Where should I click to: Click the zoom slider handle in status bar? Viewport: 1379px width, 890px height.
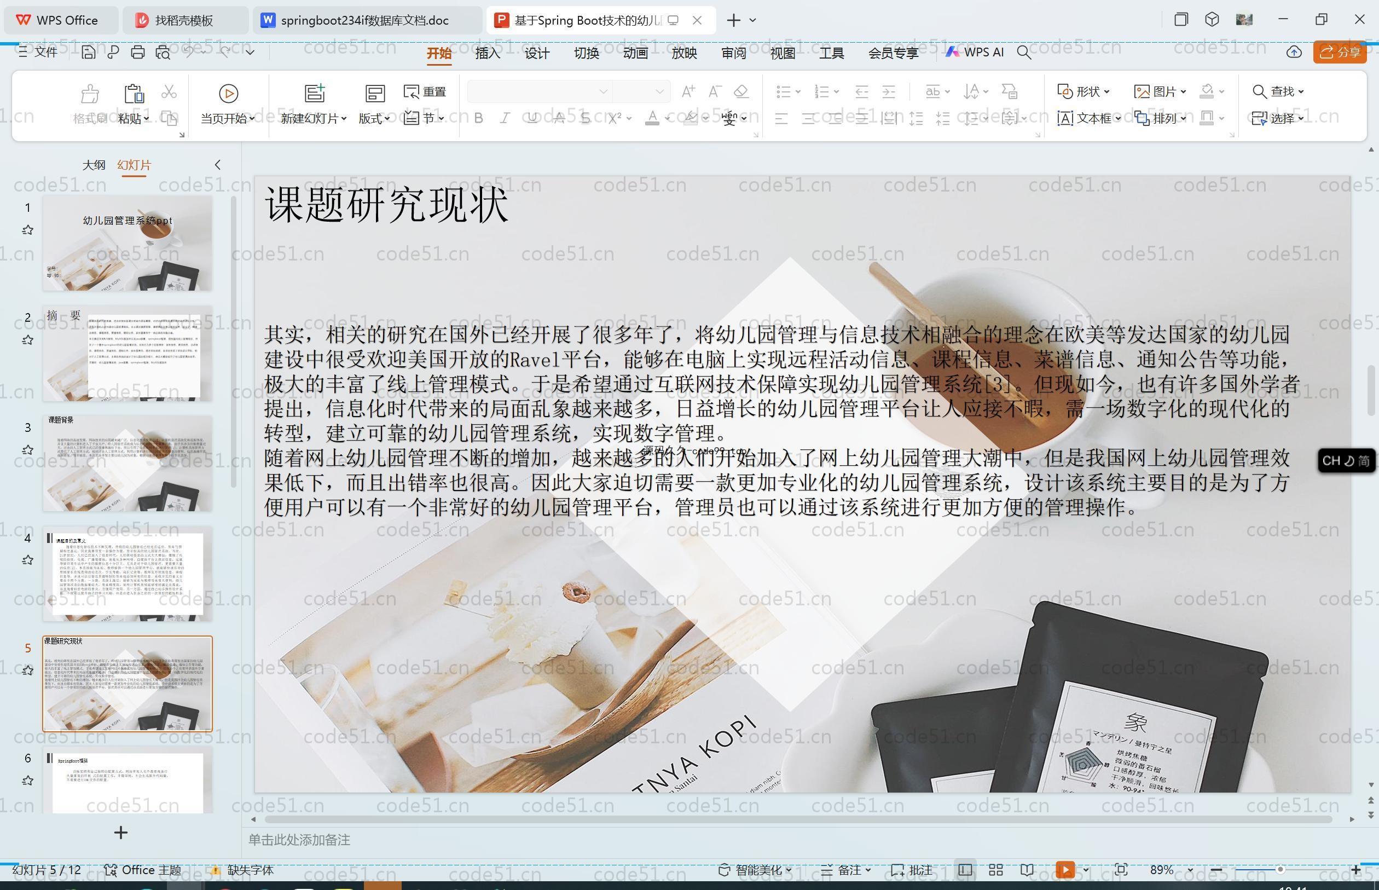pyautogui.click(x=1280, y=870)
